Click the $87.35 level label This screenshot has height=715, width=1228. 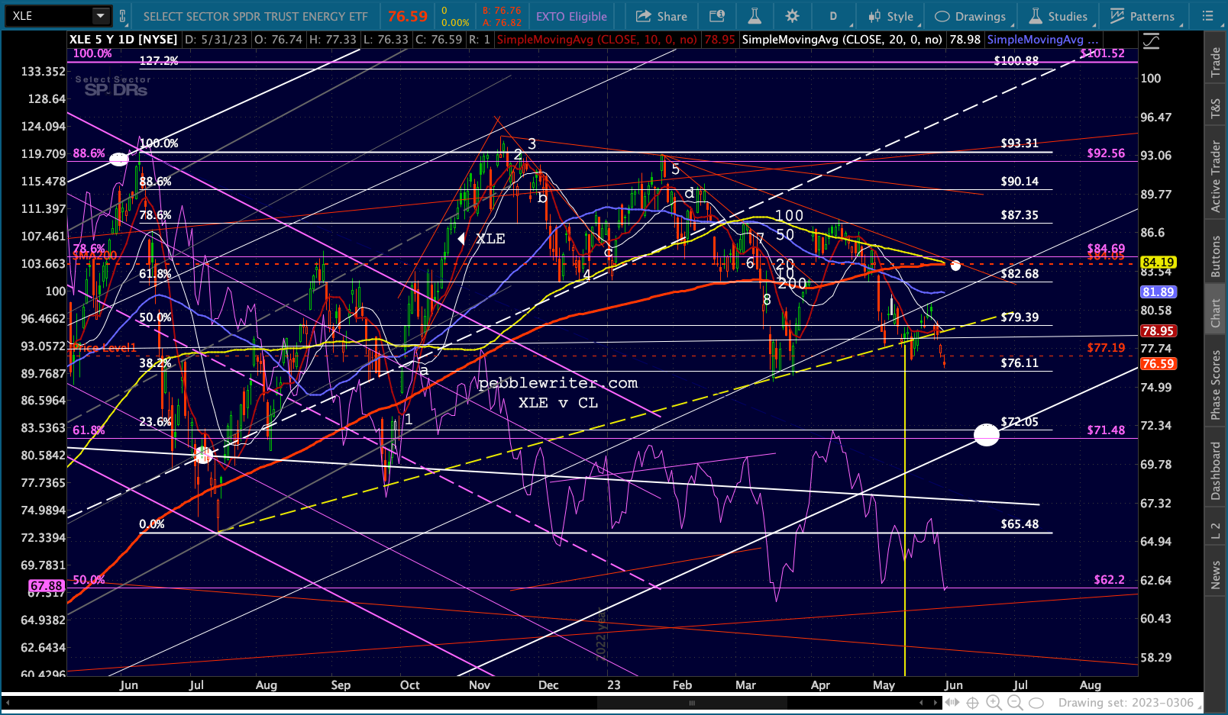point(1020,215)
